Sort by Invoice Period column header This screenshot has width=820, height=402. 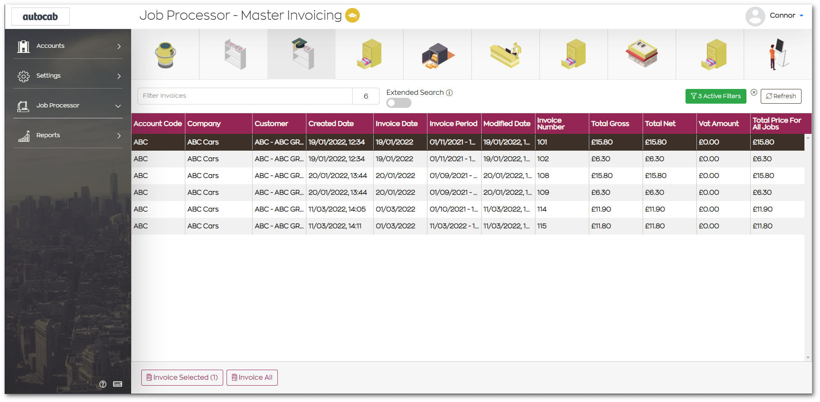[x=454, y=124]
